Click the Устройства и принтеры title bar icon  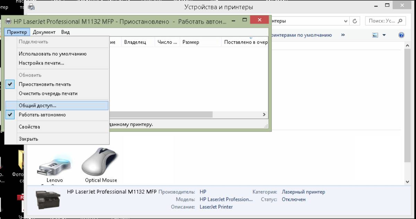tap(31, 6)
